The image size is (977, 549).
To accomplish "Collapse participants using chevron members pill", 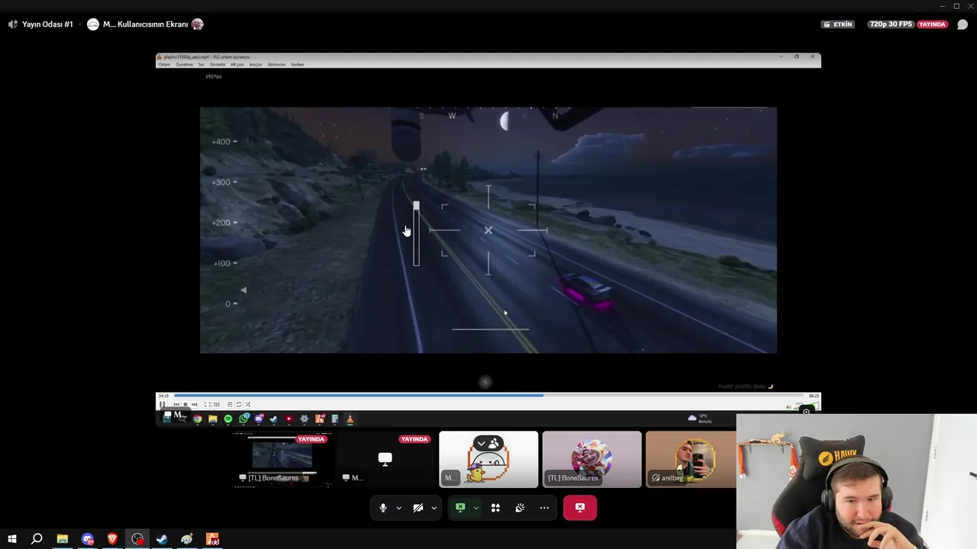I will 488,443.
